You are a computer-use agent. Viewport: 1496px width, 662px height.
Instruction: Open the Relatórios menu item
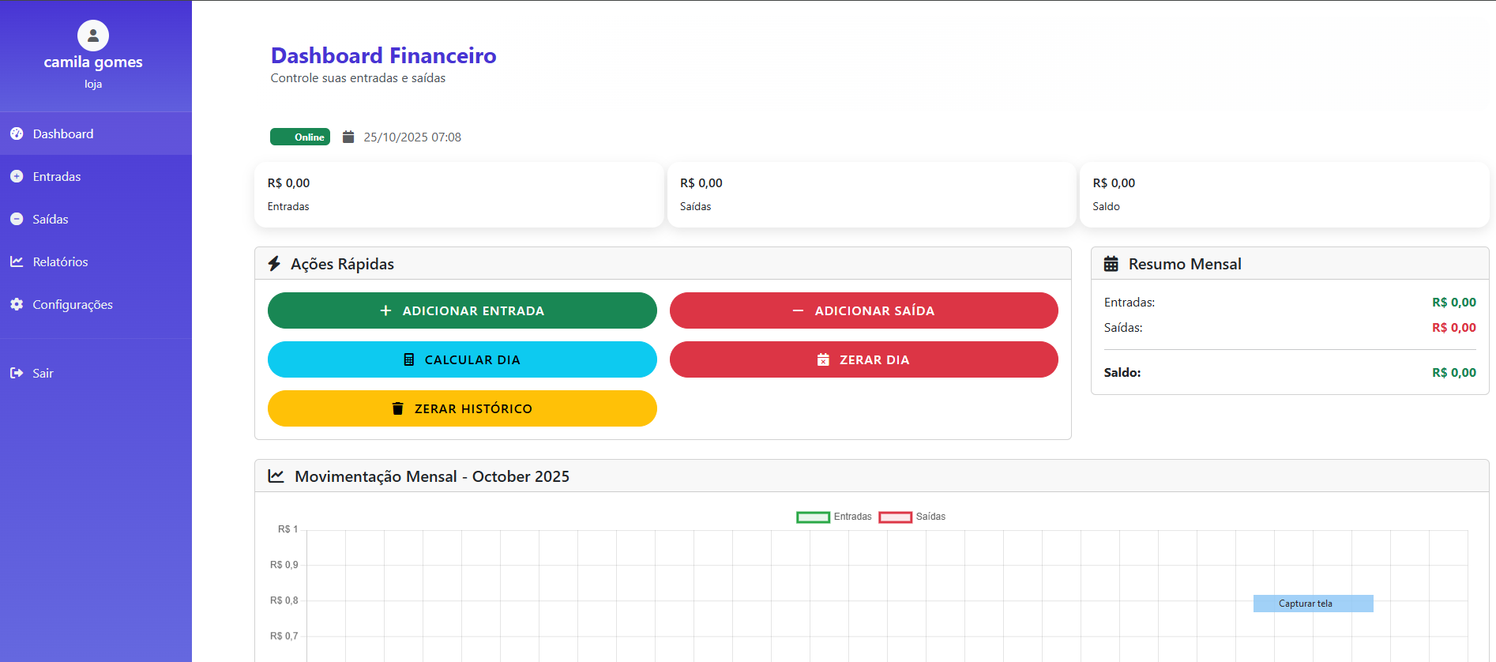[x=60, y=262]
